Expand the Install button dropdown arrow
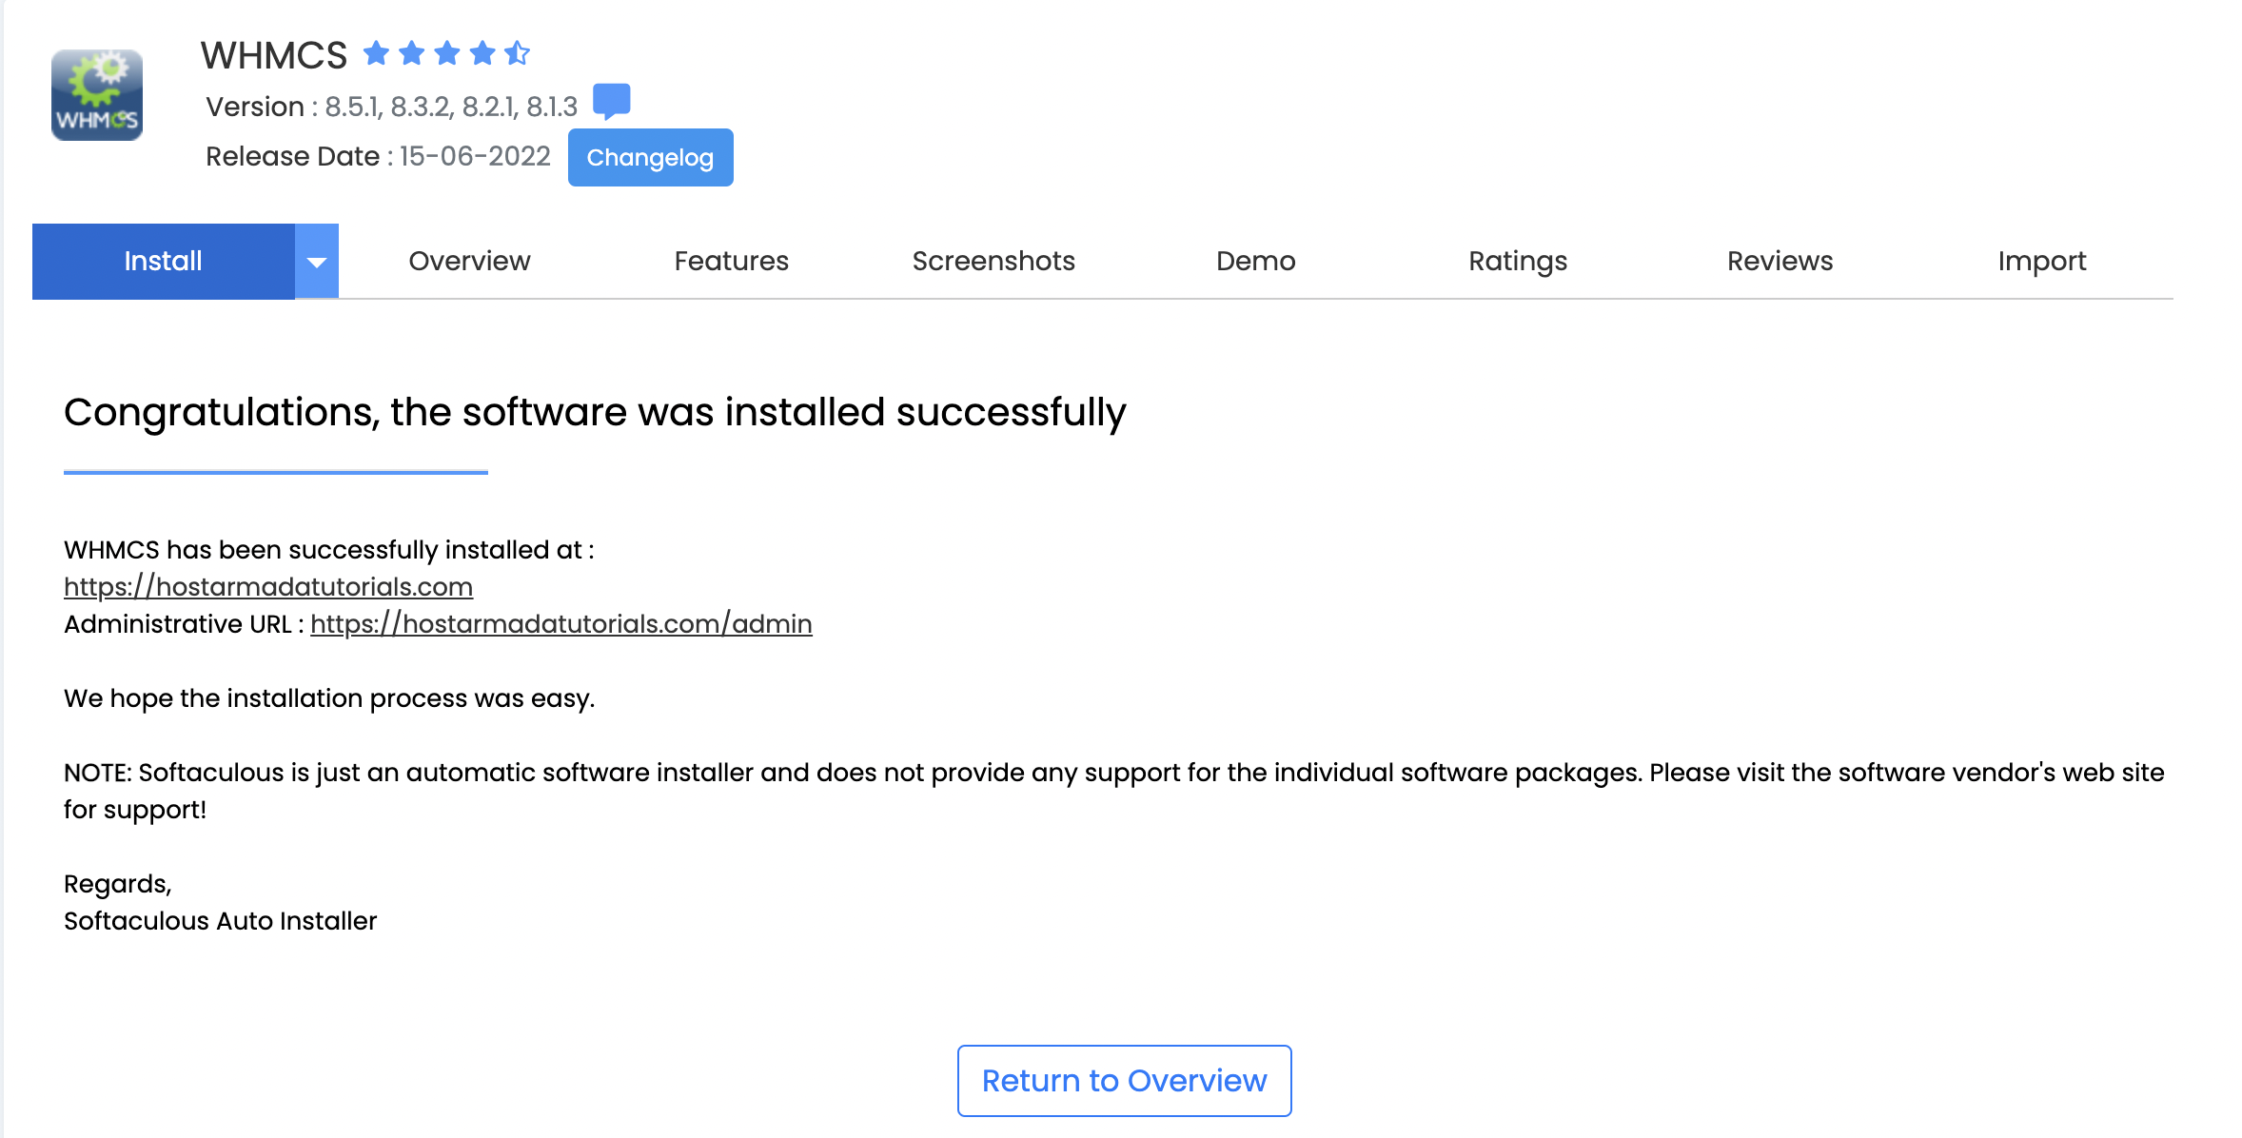Viewport: 2242px width, 1138px height. [315, 261]
